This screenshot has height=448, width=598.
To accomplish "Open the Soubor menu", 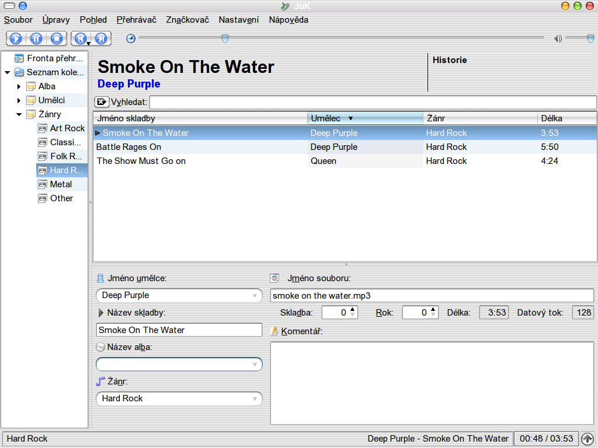I will 18,20.
